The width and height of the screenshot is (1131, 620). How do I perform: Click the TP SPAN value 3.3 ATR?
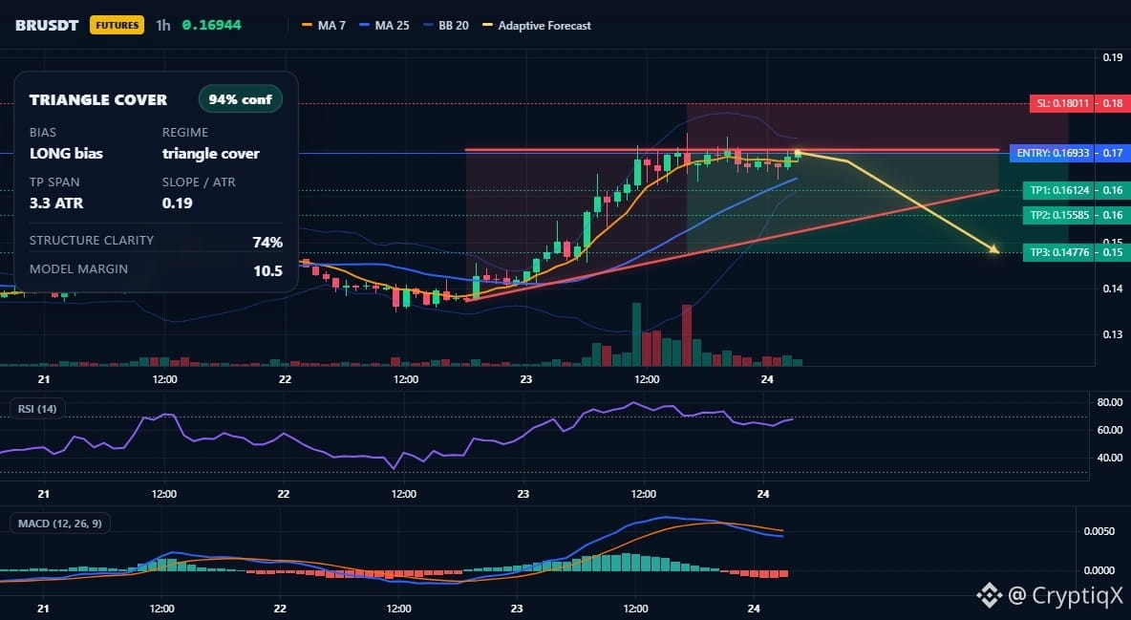[x=56, y=203]
